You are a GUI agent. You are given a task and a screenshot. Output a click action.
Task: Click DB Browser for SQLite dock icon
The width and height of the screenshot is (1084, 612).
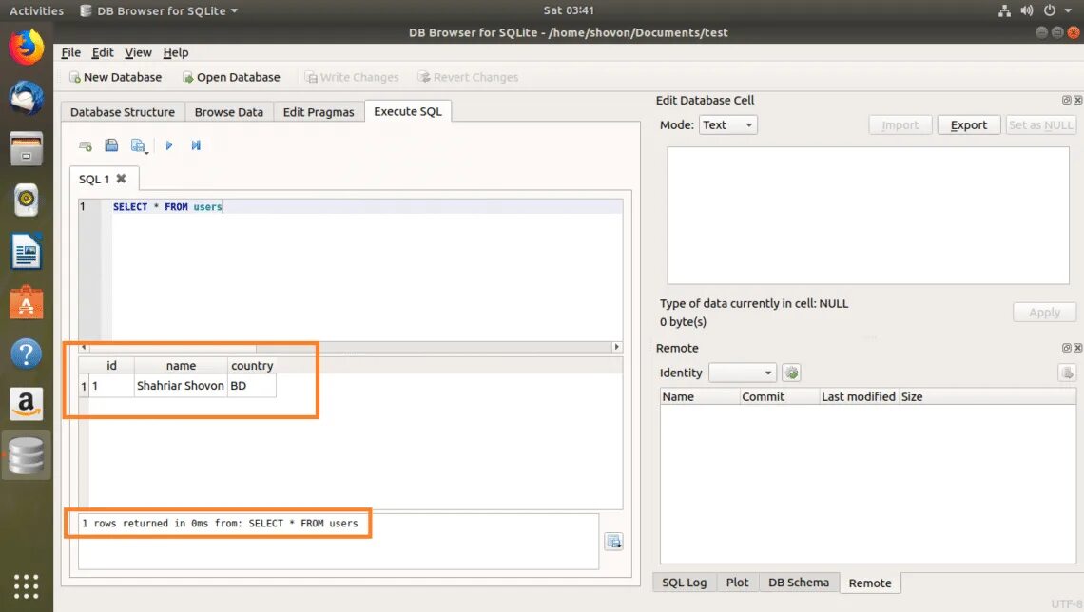(27, 455)
